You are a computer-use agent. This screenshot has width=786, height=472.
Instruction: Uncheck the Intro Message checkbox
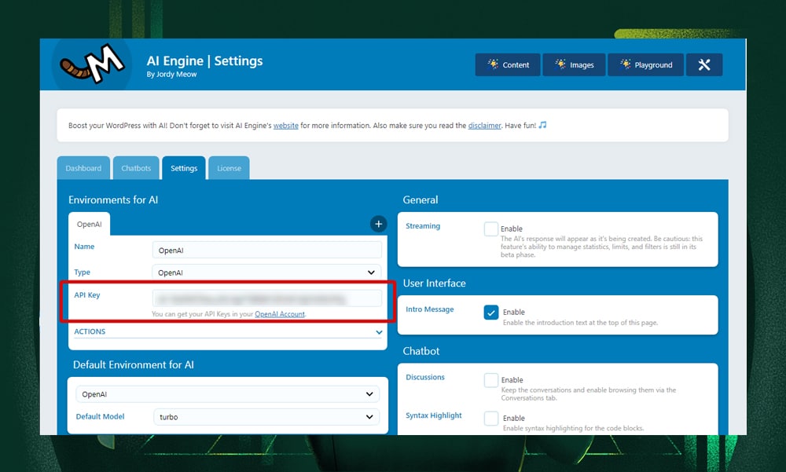tap(491, 313)
